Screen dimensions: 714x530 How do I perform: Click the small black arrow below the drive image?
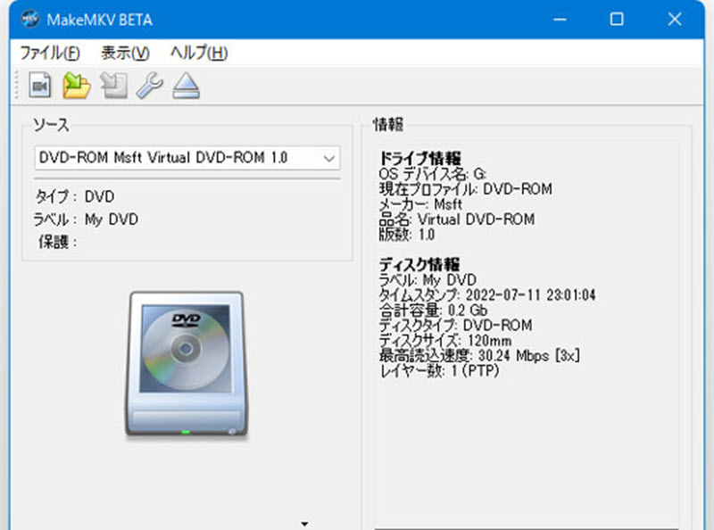click(x=304, y=524)
